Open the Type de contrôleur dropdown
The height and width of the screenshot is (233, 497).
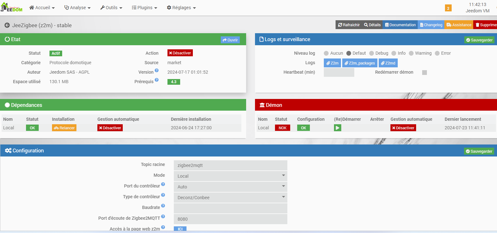coord(231,198)
